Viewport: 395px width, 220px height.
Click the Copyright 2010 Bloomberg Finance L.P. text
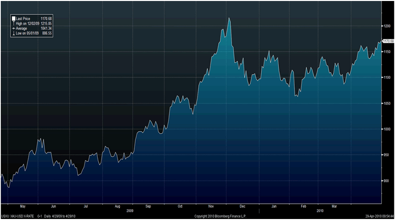point(219,216)
